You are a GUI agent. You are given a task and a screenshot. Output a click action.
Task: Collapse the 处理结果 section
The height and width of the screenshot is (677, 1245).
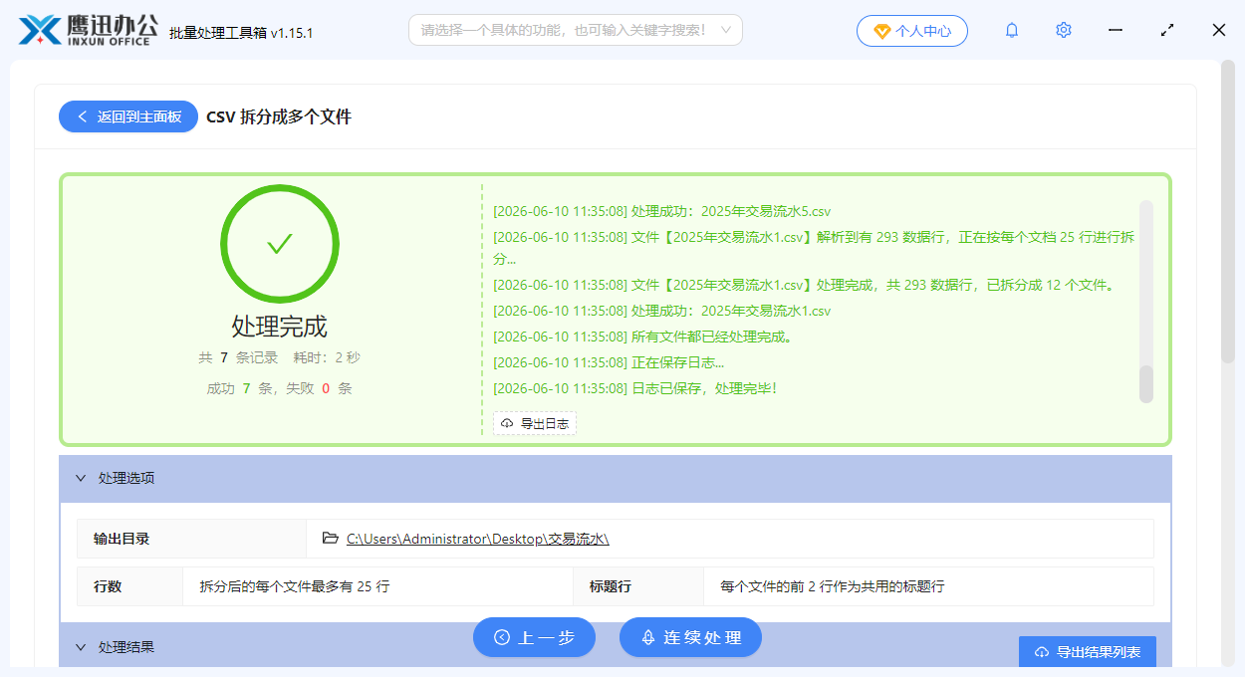[82, 647]
